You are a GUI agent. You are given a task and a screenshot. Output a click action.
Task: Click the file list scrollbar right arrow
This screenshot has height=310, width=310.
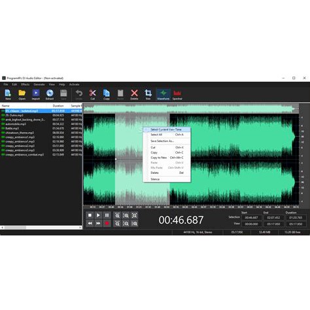pyautogui.click(x=80, y=228)
